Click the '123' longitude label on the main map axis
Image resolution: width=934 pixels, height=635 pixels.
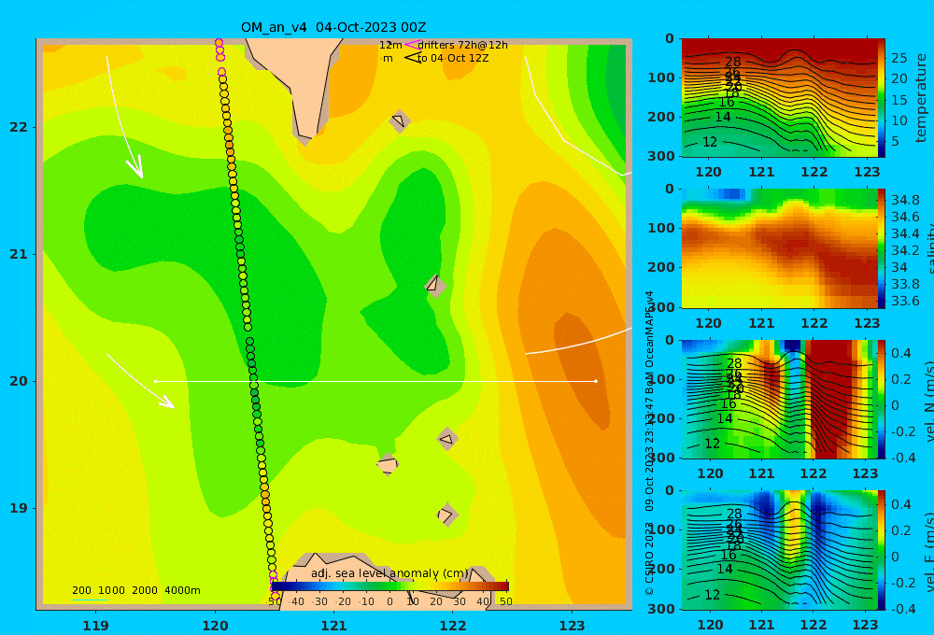572,626
